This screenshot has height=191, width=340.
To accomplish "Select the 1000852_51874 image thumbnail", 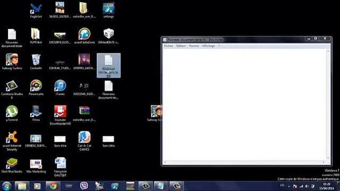I will click(36, 141).
